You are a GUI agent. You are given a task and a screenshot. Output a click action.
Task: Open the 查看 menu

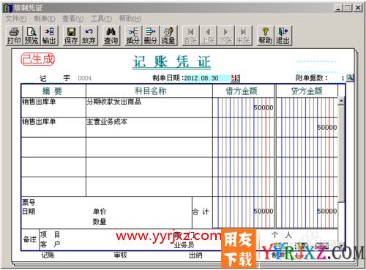[72, 18]
